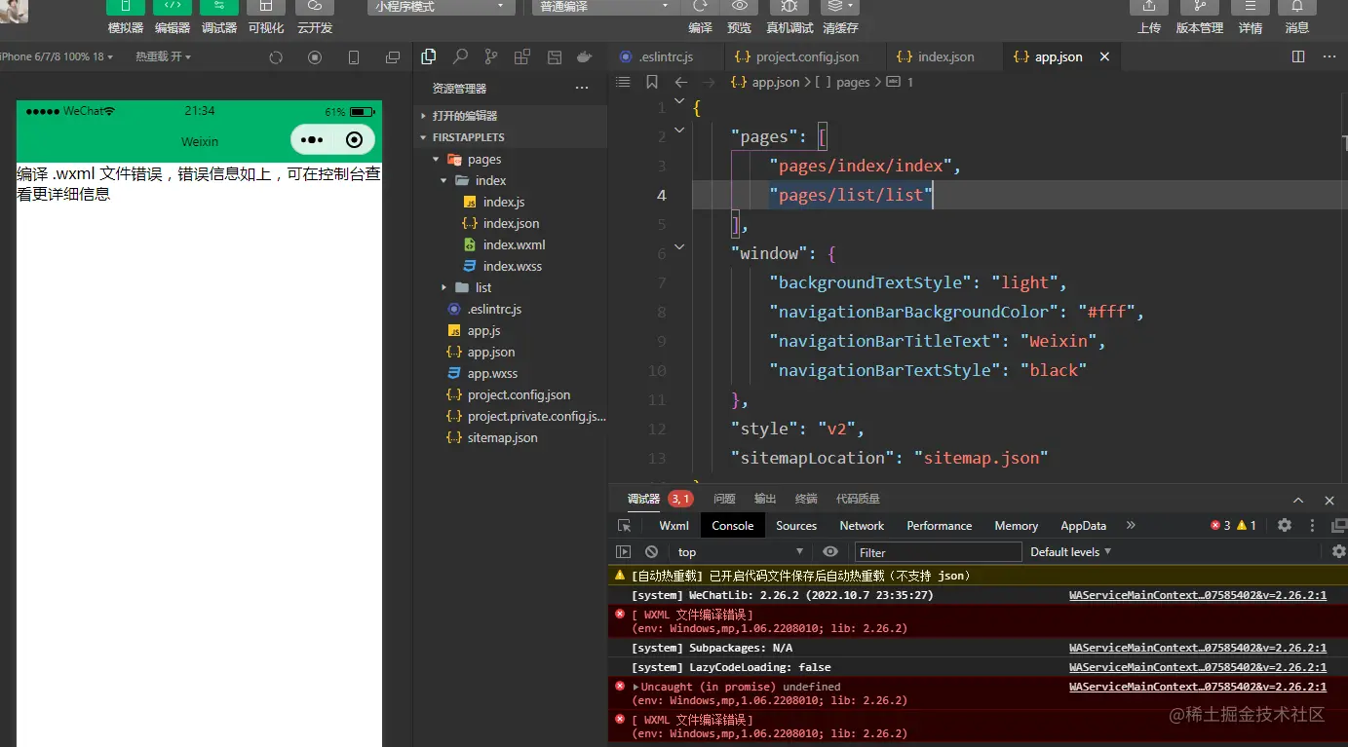Toggle the 模拟器 simulator panel

pos(126,7)
